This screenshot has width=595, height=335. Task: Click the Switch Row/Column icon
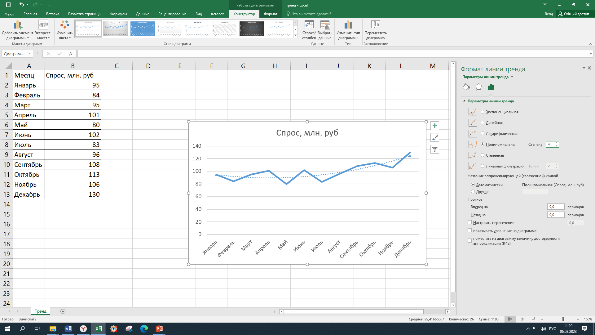[309, 25]
